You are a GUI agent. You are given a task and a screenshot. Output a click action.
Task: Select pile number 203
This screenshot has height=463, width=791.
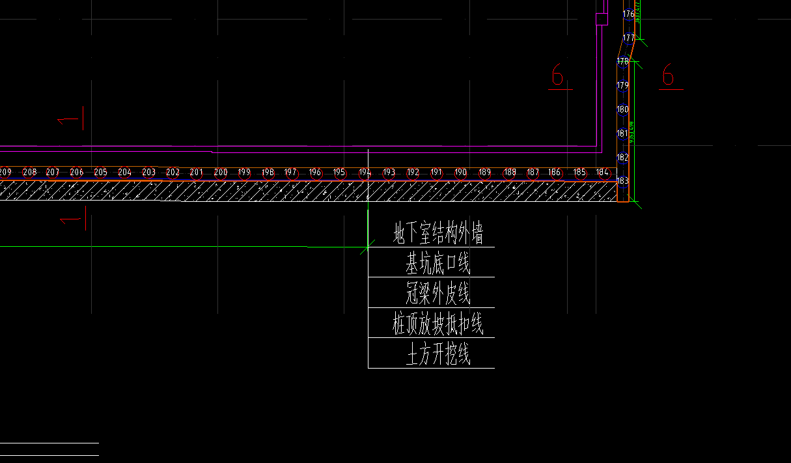click(148, 173)
